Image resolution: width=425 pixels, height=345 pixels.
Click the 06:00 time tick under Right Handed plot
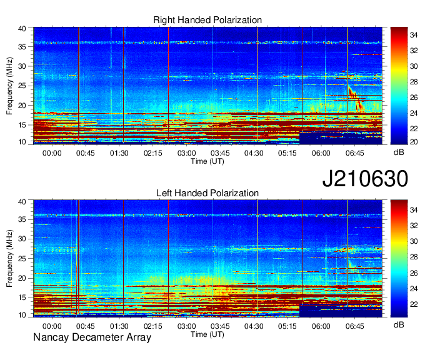tap(321, 153)
